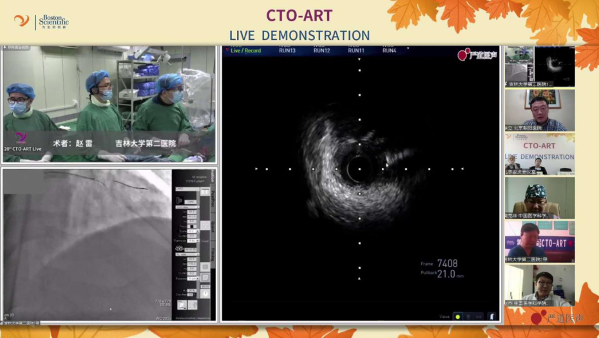The image size is (599, 338).
Task: Switch to the RUN12 tab
Action: [x=321, y=50]
